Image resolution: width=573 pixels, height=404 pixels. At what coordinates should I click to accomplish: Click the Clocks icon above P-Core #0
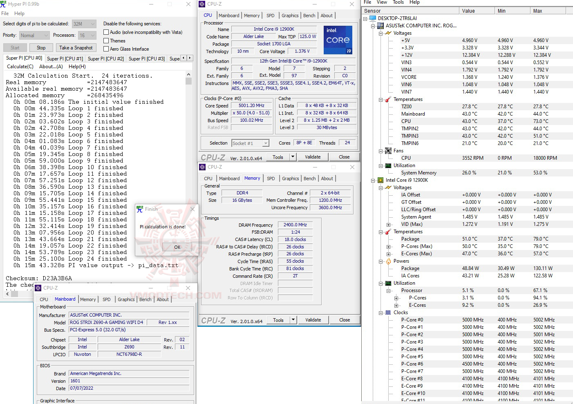tap(388, 312)
